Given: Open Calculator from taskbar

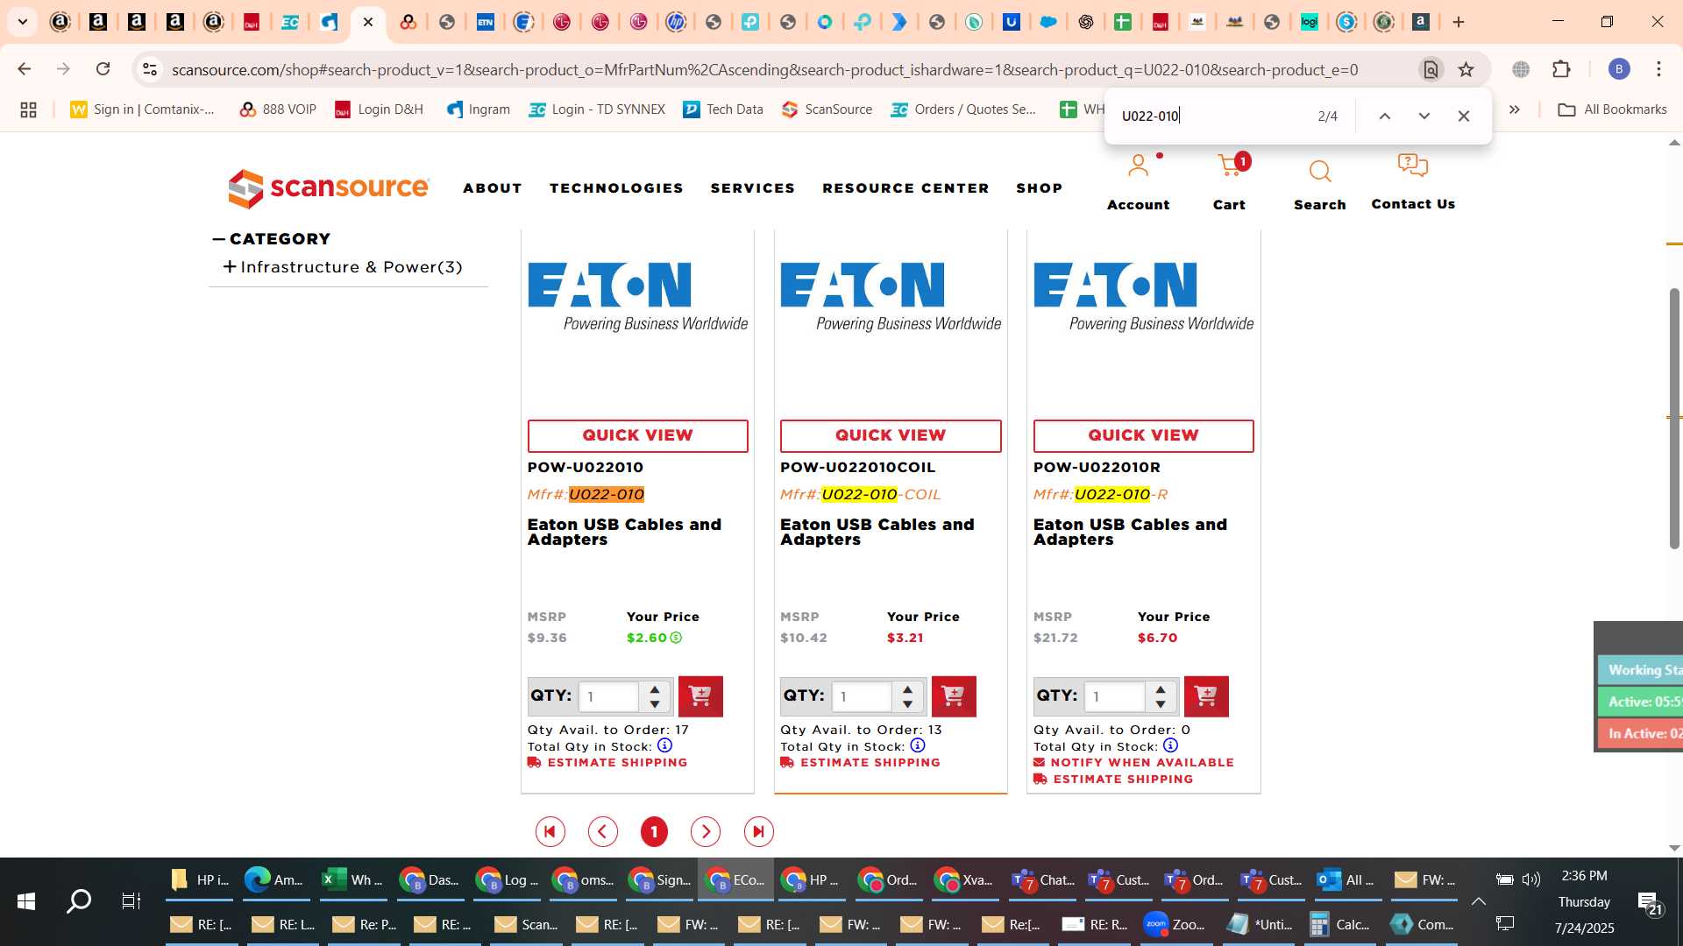Looking at the screenshot, I should coord(1339,924).
